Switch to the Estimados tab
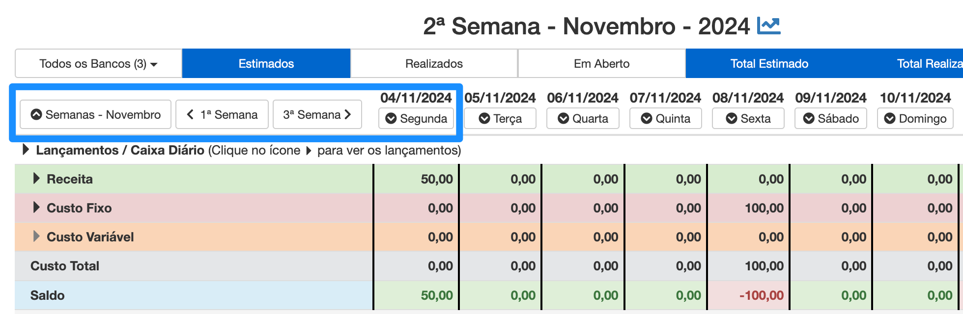Viewport: 963px width, 314px height. tap(266, 64)
